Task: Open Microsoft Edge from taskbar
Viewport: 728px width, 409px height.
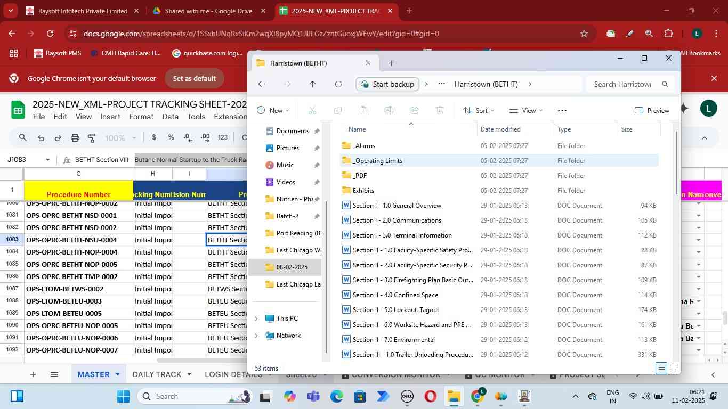Action: [x=336, y=396]
